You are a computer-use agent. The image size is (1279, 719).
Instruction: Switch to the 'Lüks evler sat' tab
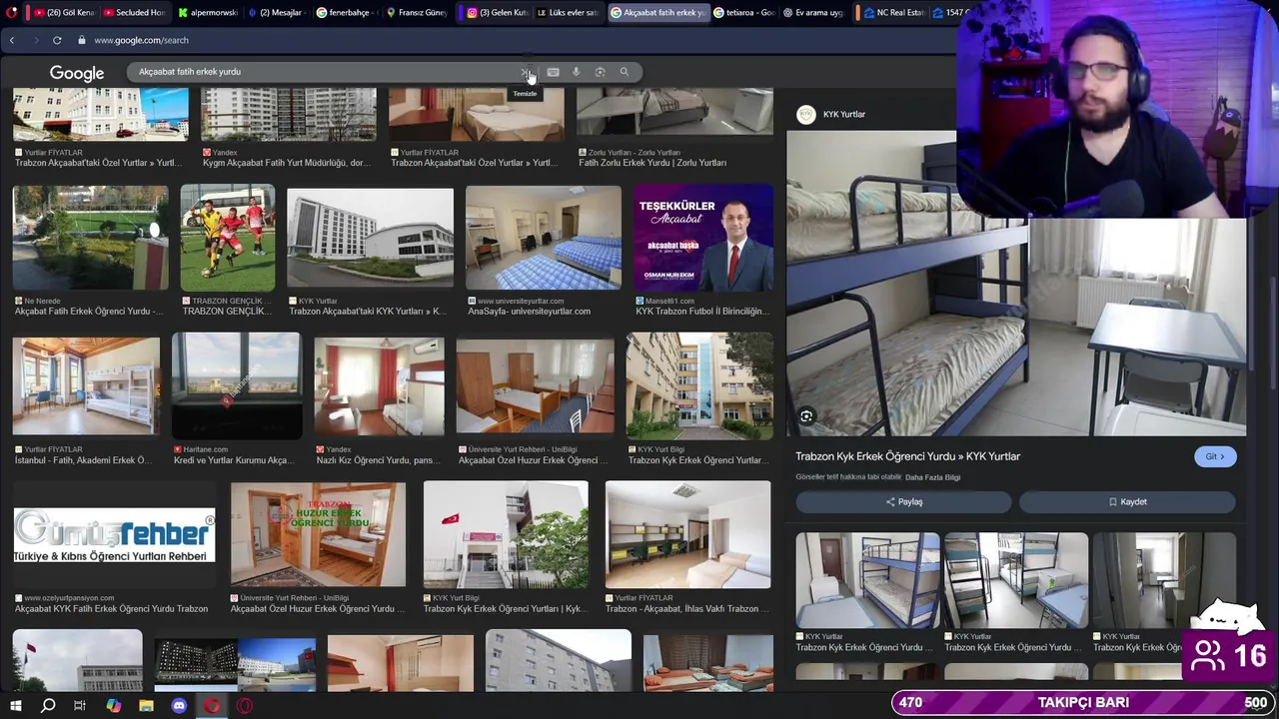[567, 13]
